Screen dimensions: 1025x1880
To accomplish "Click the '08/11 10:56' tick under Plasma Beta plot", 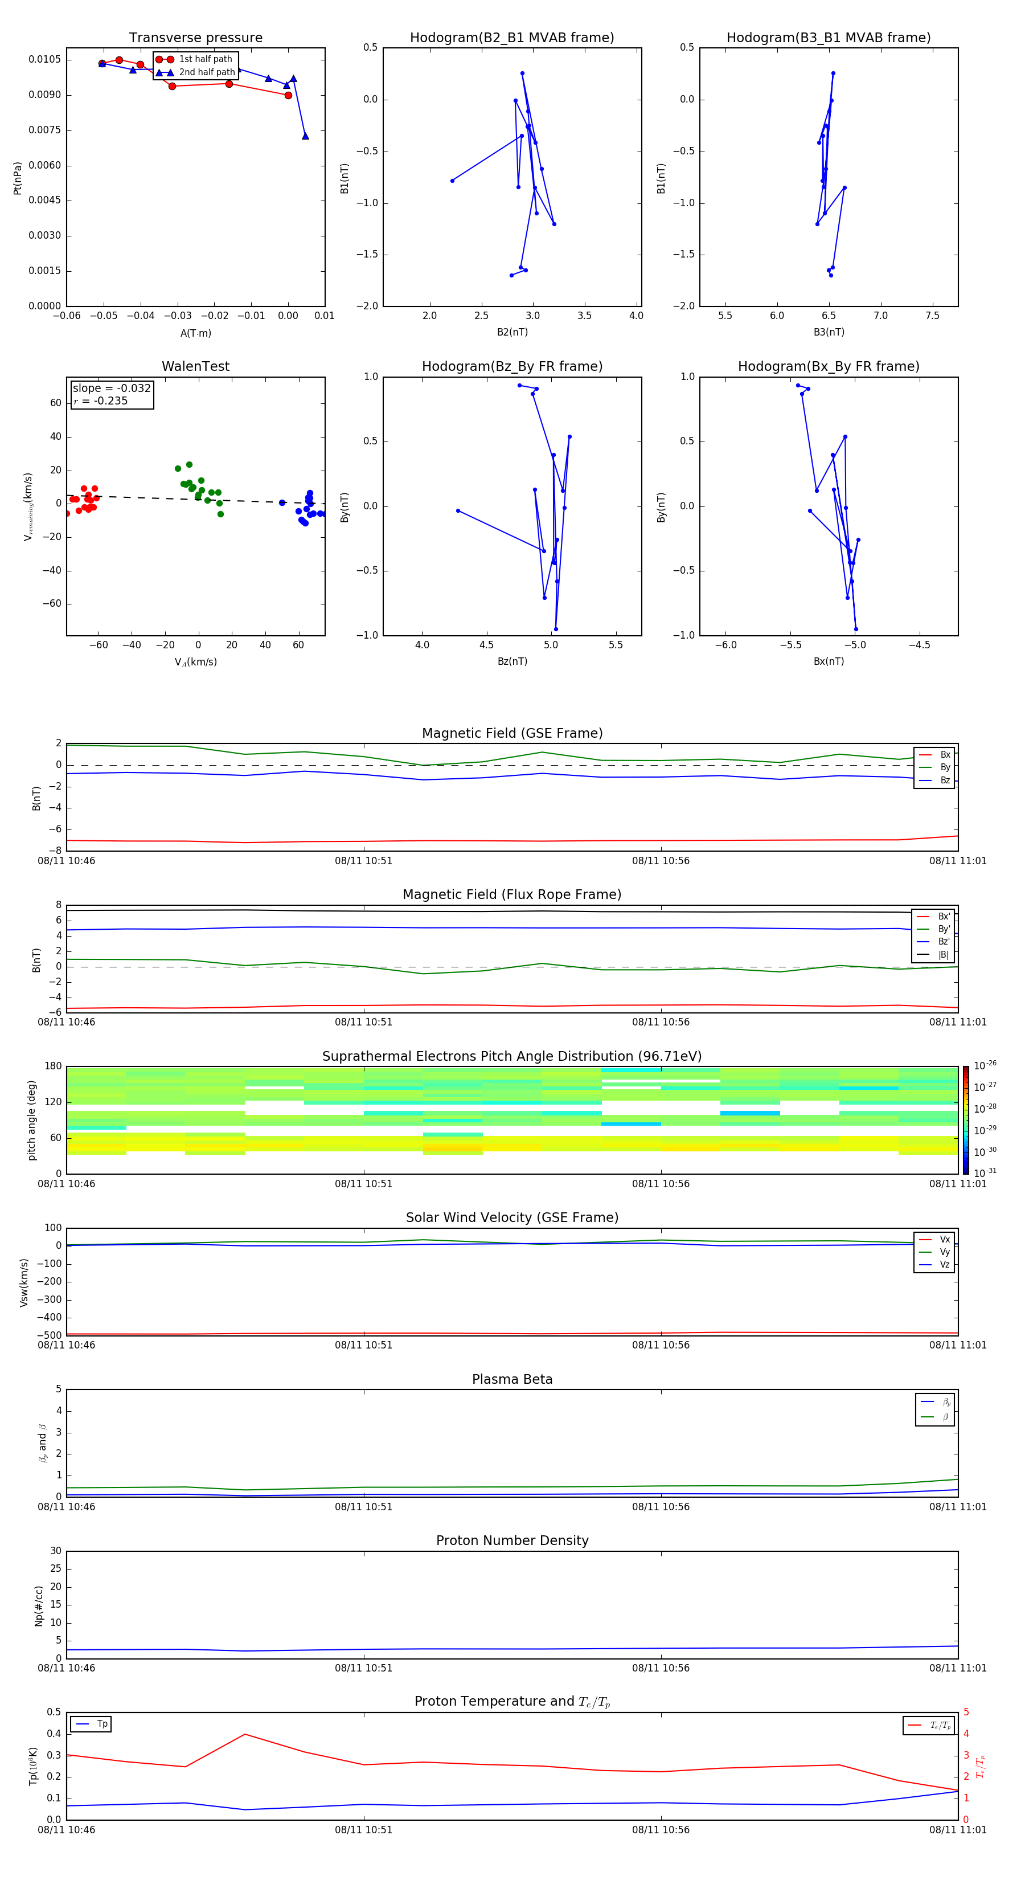I will [x=661, y=1507].
